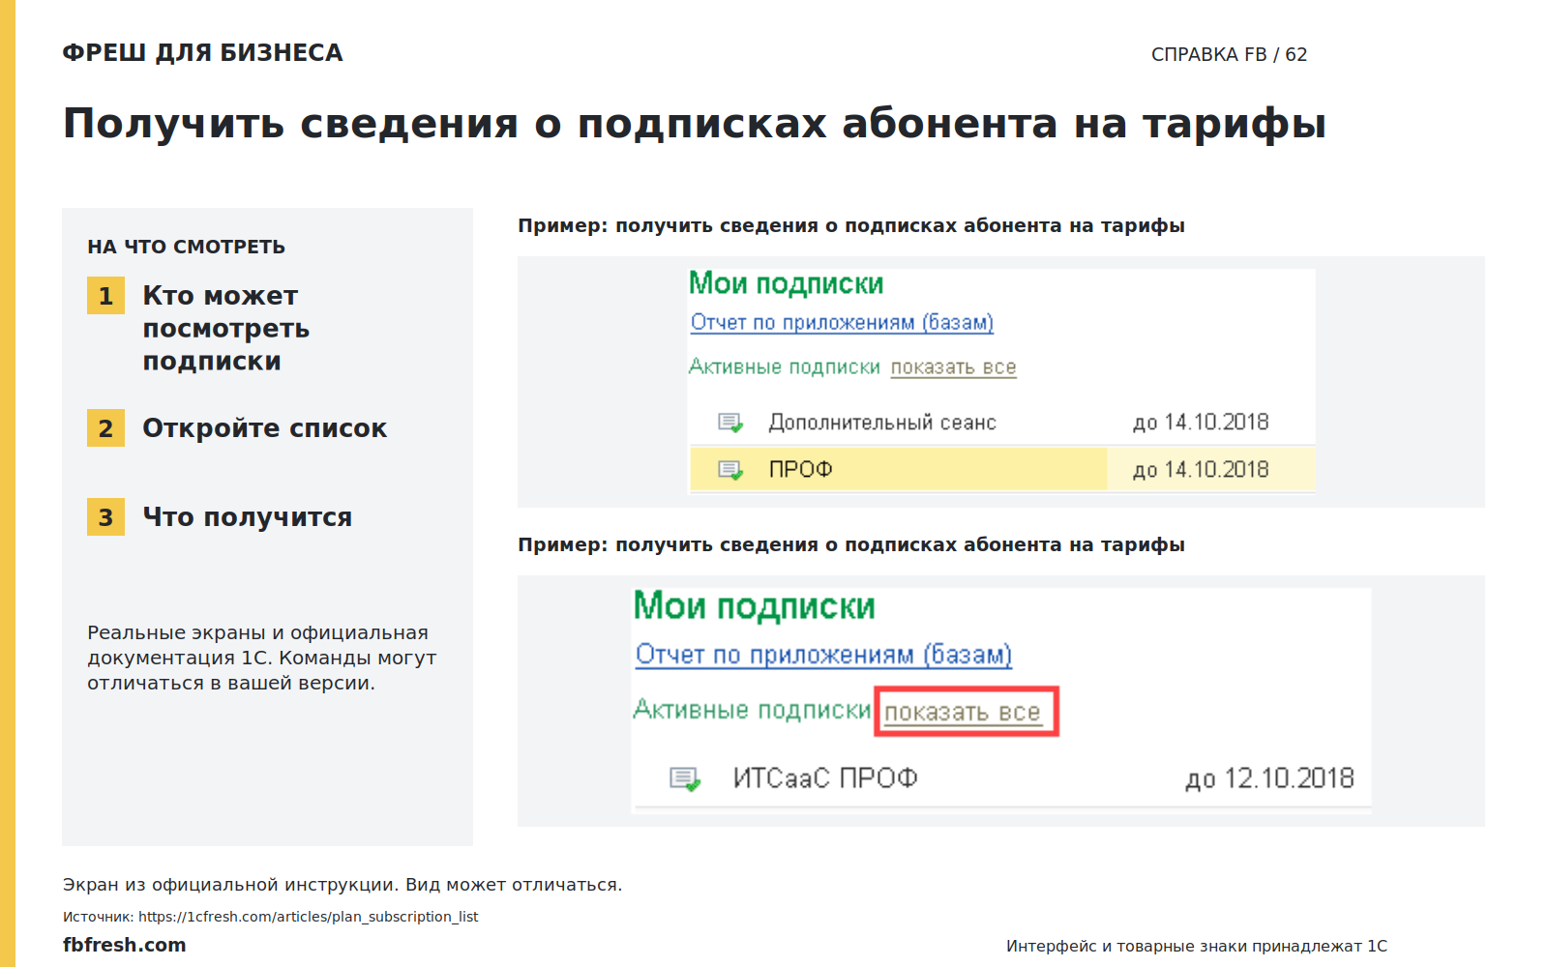Select the ИТСааС ПРОФ subscription
1548x967 pixels.
[1001, 778]
